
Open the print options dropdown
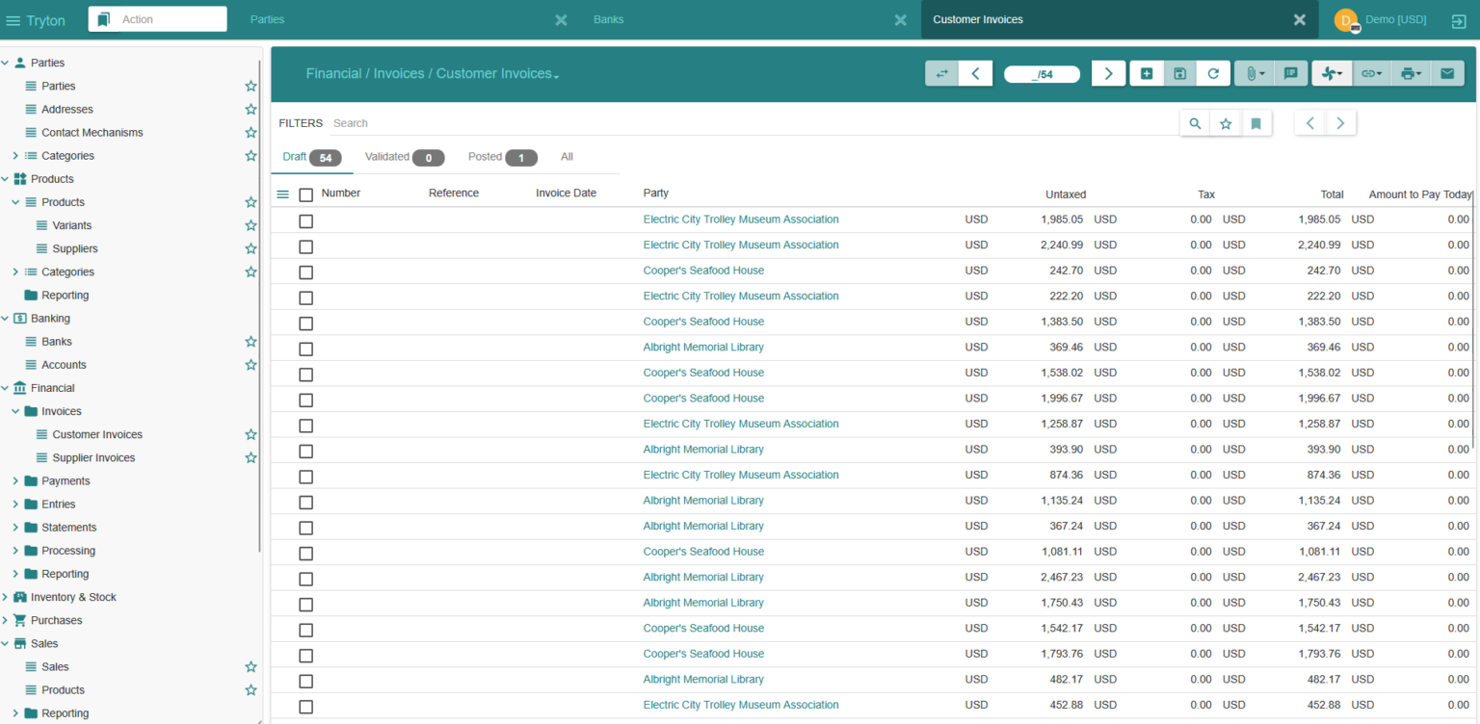(x=1410, y=73)
